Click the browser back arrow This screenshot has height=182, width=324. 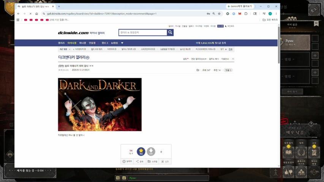(18, 14)
